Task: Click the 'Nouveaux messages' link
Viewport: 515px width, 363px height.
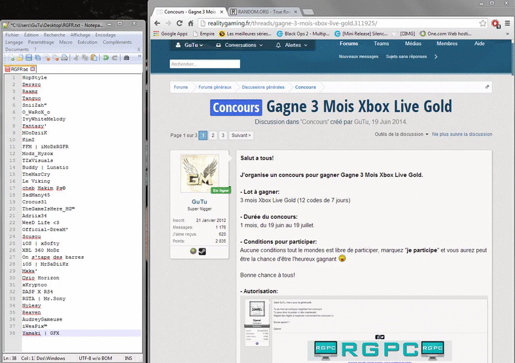Action: pyautogui.click(x=359, y=57)
